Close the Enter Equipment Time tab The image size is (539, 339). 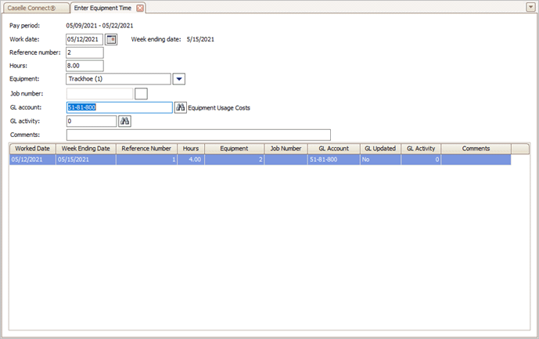tap(140, 7)
